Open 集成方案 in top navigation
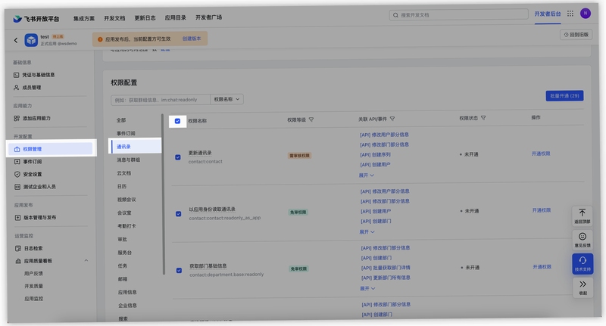This screenshot has width=606, height=326. (84, 18)
